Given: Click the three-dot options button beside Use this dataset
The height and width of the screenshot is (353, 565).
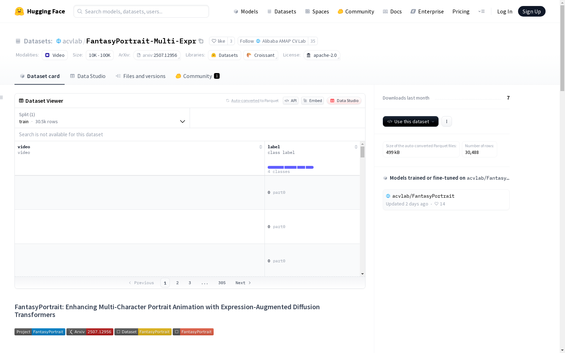Looking at the screenshot, I should tap(447, 121).
